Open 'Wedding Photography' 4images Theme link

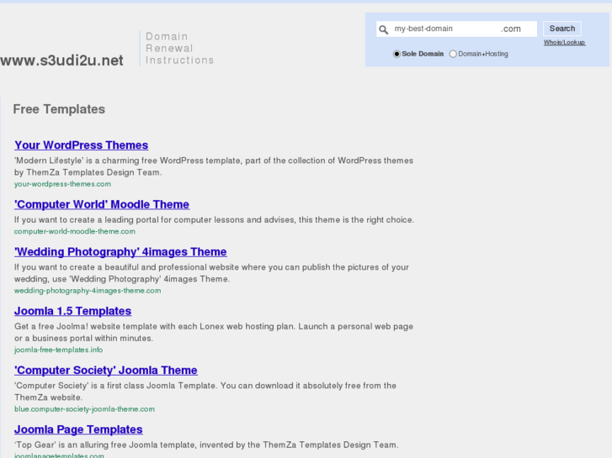pos(120,252)
